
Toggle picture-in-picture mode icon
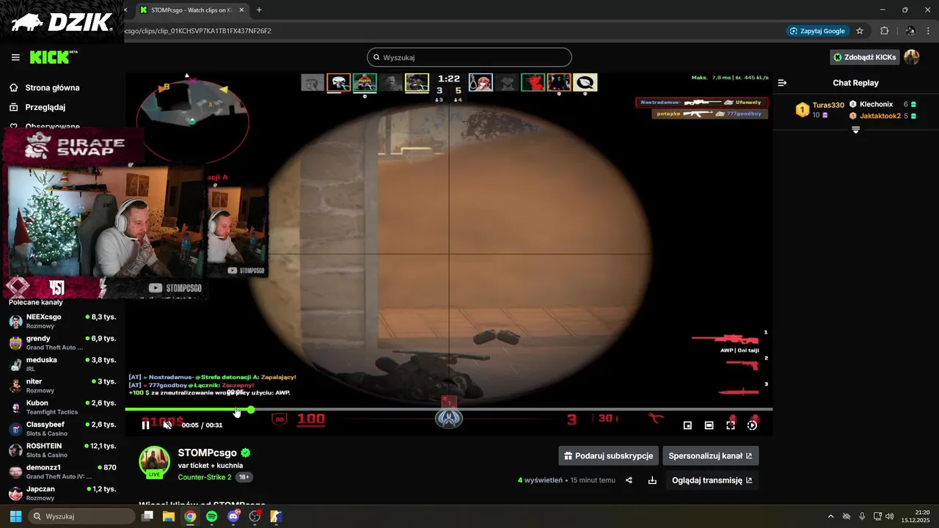pyautogui.click(x=687, y=425)
